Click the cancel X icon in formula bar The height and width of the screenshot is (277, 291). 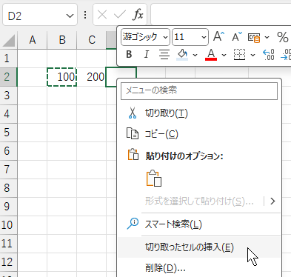pos(102,15)
